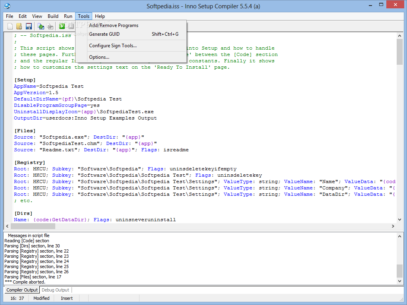Image resolution: width=407 pixels, height=305 pixels.
Task: Click the Insert mode status indicator
Action: click(x=67, y=298)
